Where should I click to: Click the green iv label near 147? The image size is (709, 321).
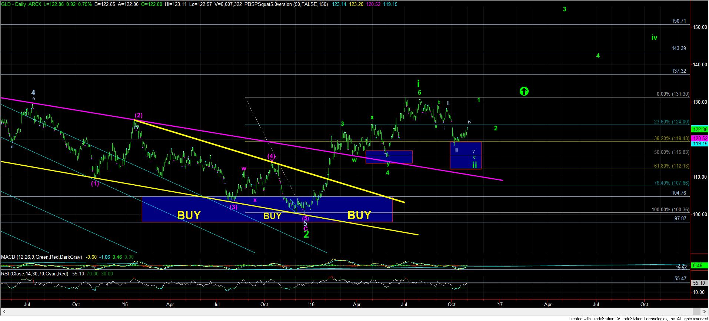point(654,37)
